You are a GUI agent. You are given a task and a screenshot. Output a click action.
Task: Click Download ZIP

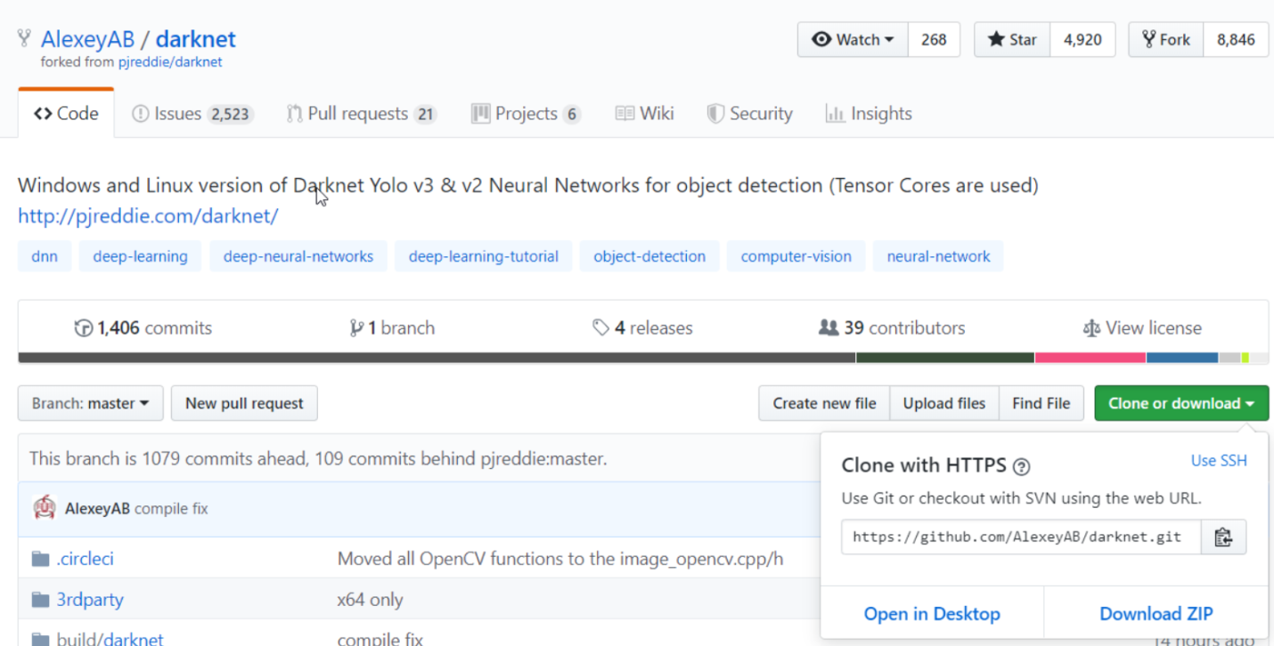tap(1156, 614)
